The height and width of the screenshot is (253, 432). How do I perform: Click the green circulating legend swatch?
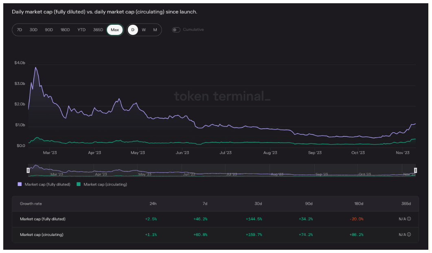coord(78,184)
